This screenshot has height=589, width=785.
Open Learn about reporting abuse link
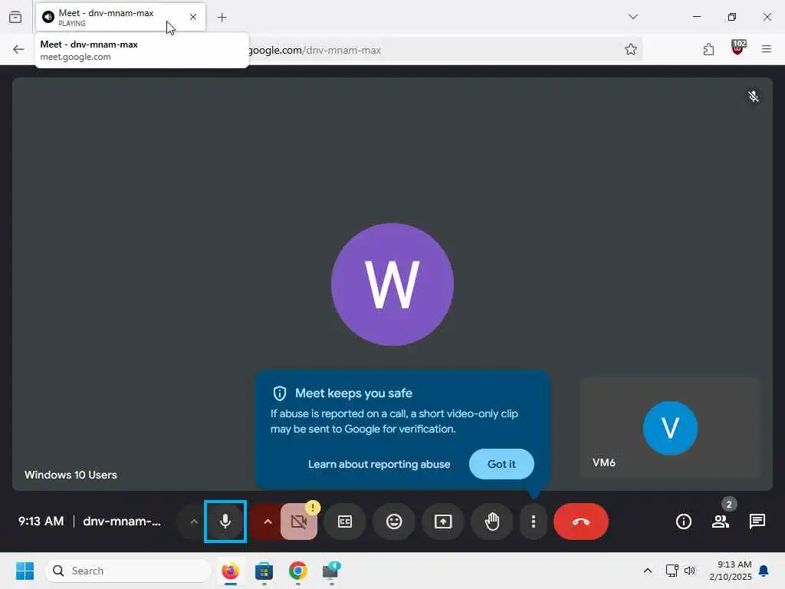(379, 464)
